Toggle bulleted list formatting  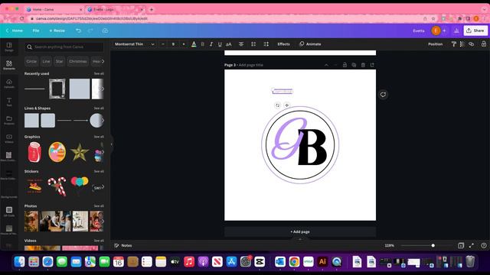[x=253, y=44]
